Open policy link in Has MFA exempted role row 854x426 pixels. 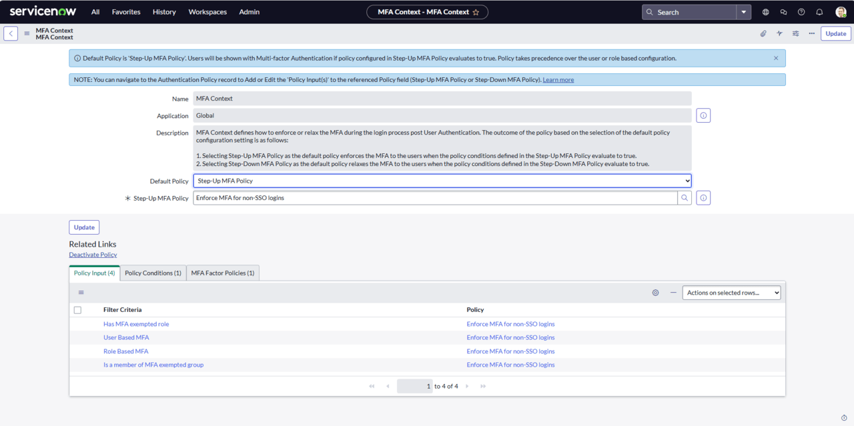(x=510, y=324)
